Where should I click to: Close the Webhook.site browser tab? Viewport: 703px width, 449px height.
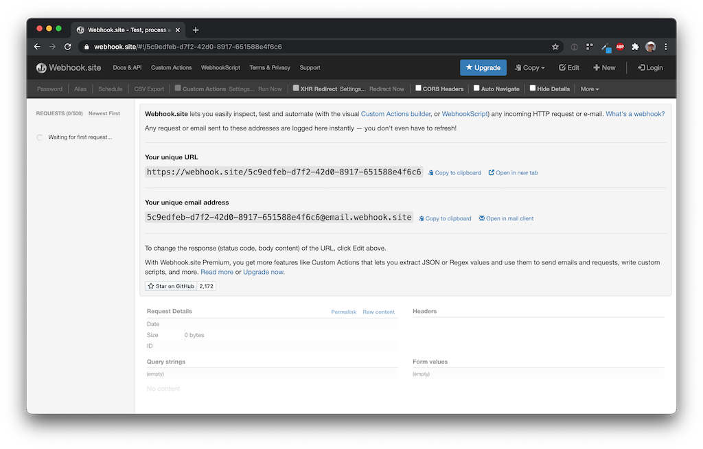(x=178, y=30)
